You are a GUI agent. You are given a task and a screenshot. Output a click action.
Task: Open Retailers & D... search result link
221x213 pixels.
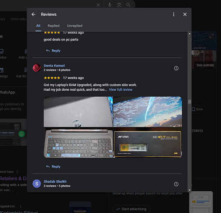click(13, 178)
